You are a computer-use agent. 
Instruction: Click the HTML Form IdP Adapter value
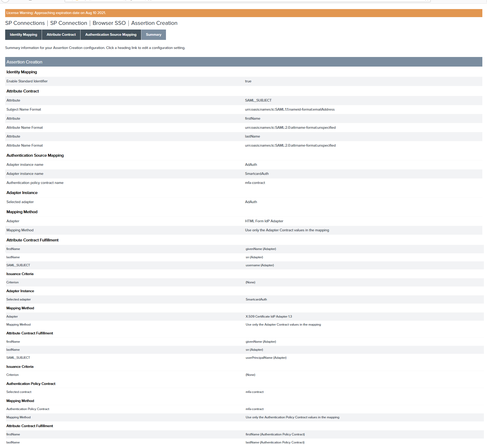click(x=264, y=221)
